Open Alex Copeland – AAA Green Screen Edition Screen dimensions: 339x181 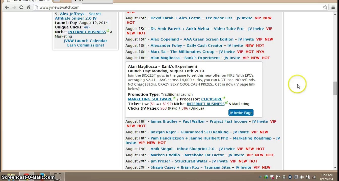tap(192, 39)
